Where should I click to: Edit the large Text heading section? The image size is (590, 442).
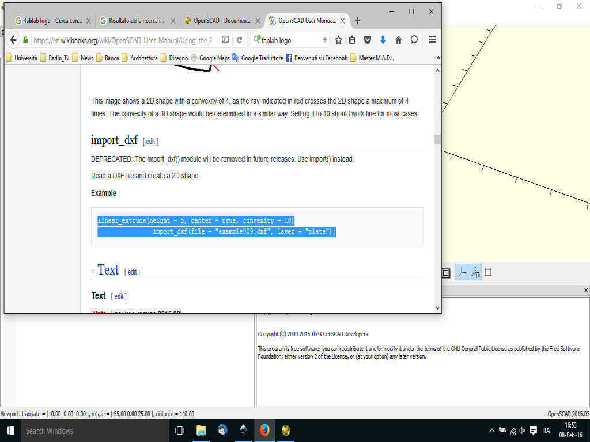click(x=132, y=272)
